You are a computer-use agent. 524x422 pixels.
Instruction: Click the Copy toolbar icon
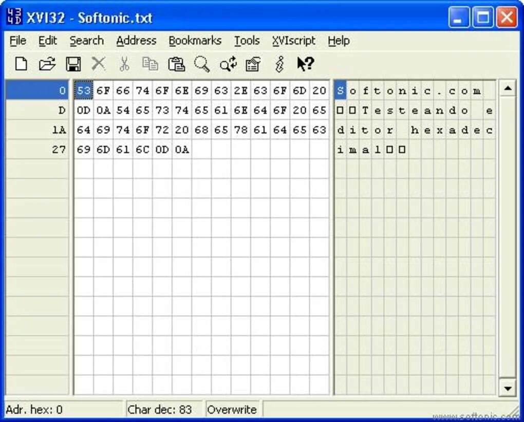click(150, 64)
